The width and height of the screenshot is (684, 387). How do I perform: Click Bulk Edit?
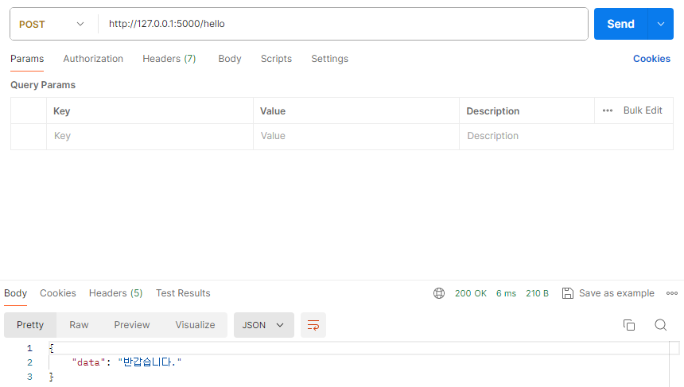coord(643,110)
